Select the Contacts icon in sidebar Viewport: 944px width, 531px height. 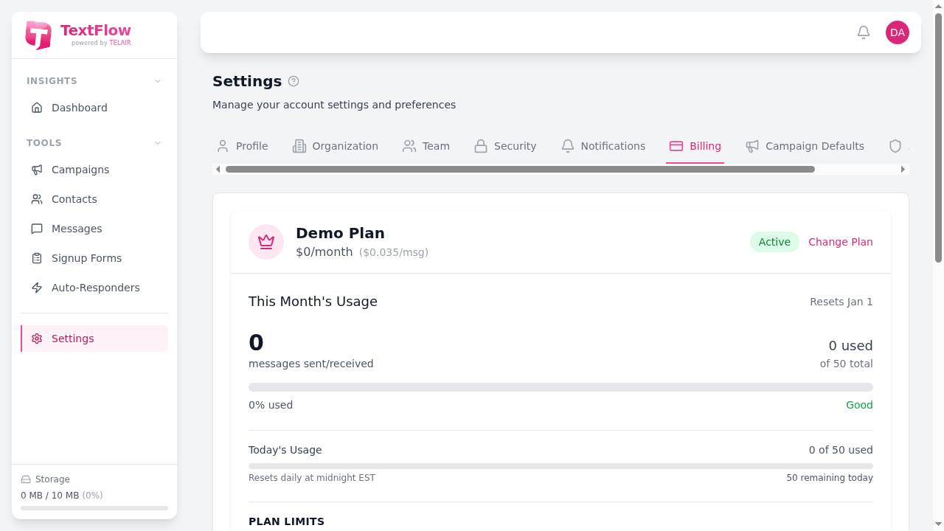point(37,199)
